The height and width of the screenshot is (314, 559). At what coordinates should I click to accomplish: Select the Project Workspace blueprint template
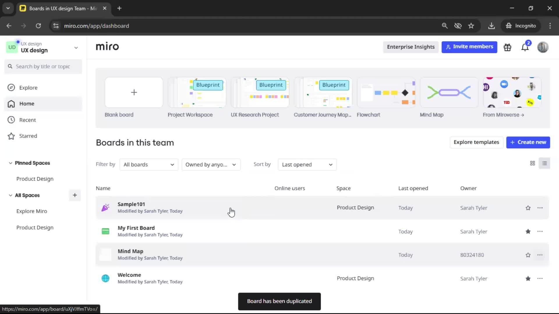(x=197, y=92)
